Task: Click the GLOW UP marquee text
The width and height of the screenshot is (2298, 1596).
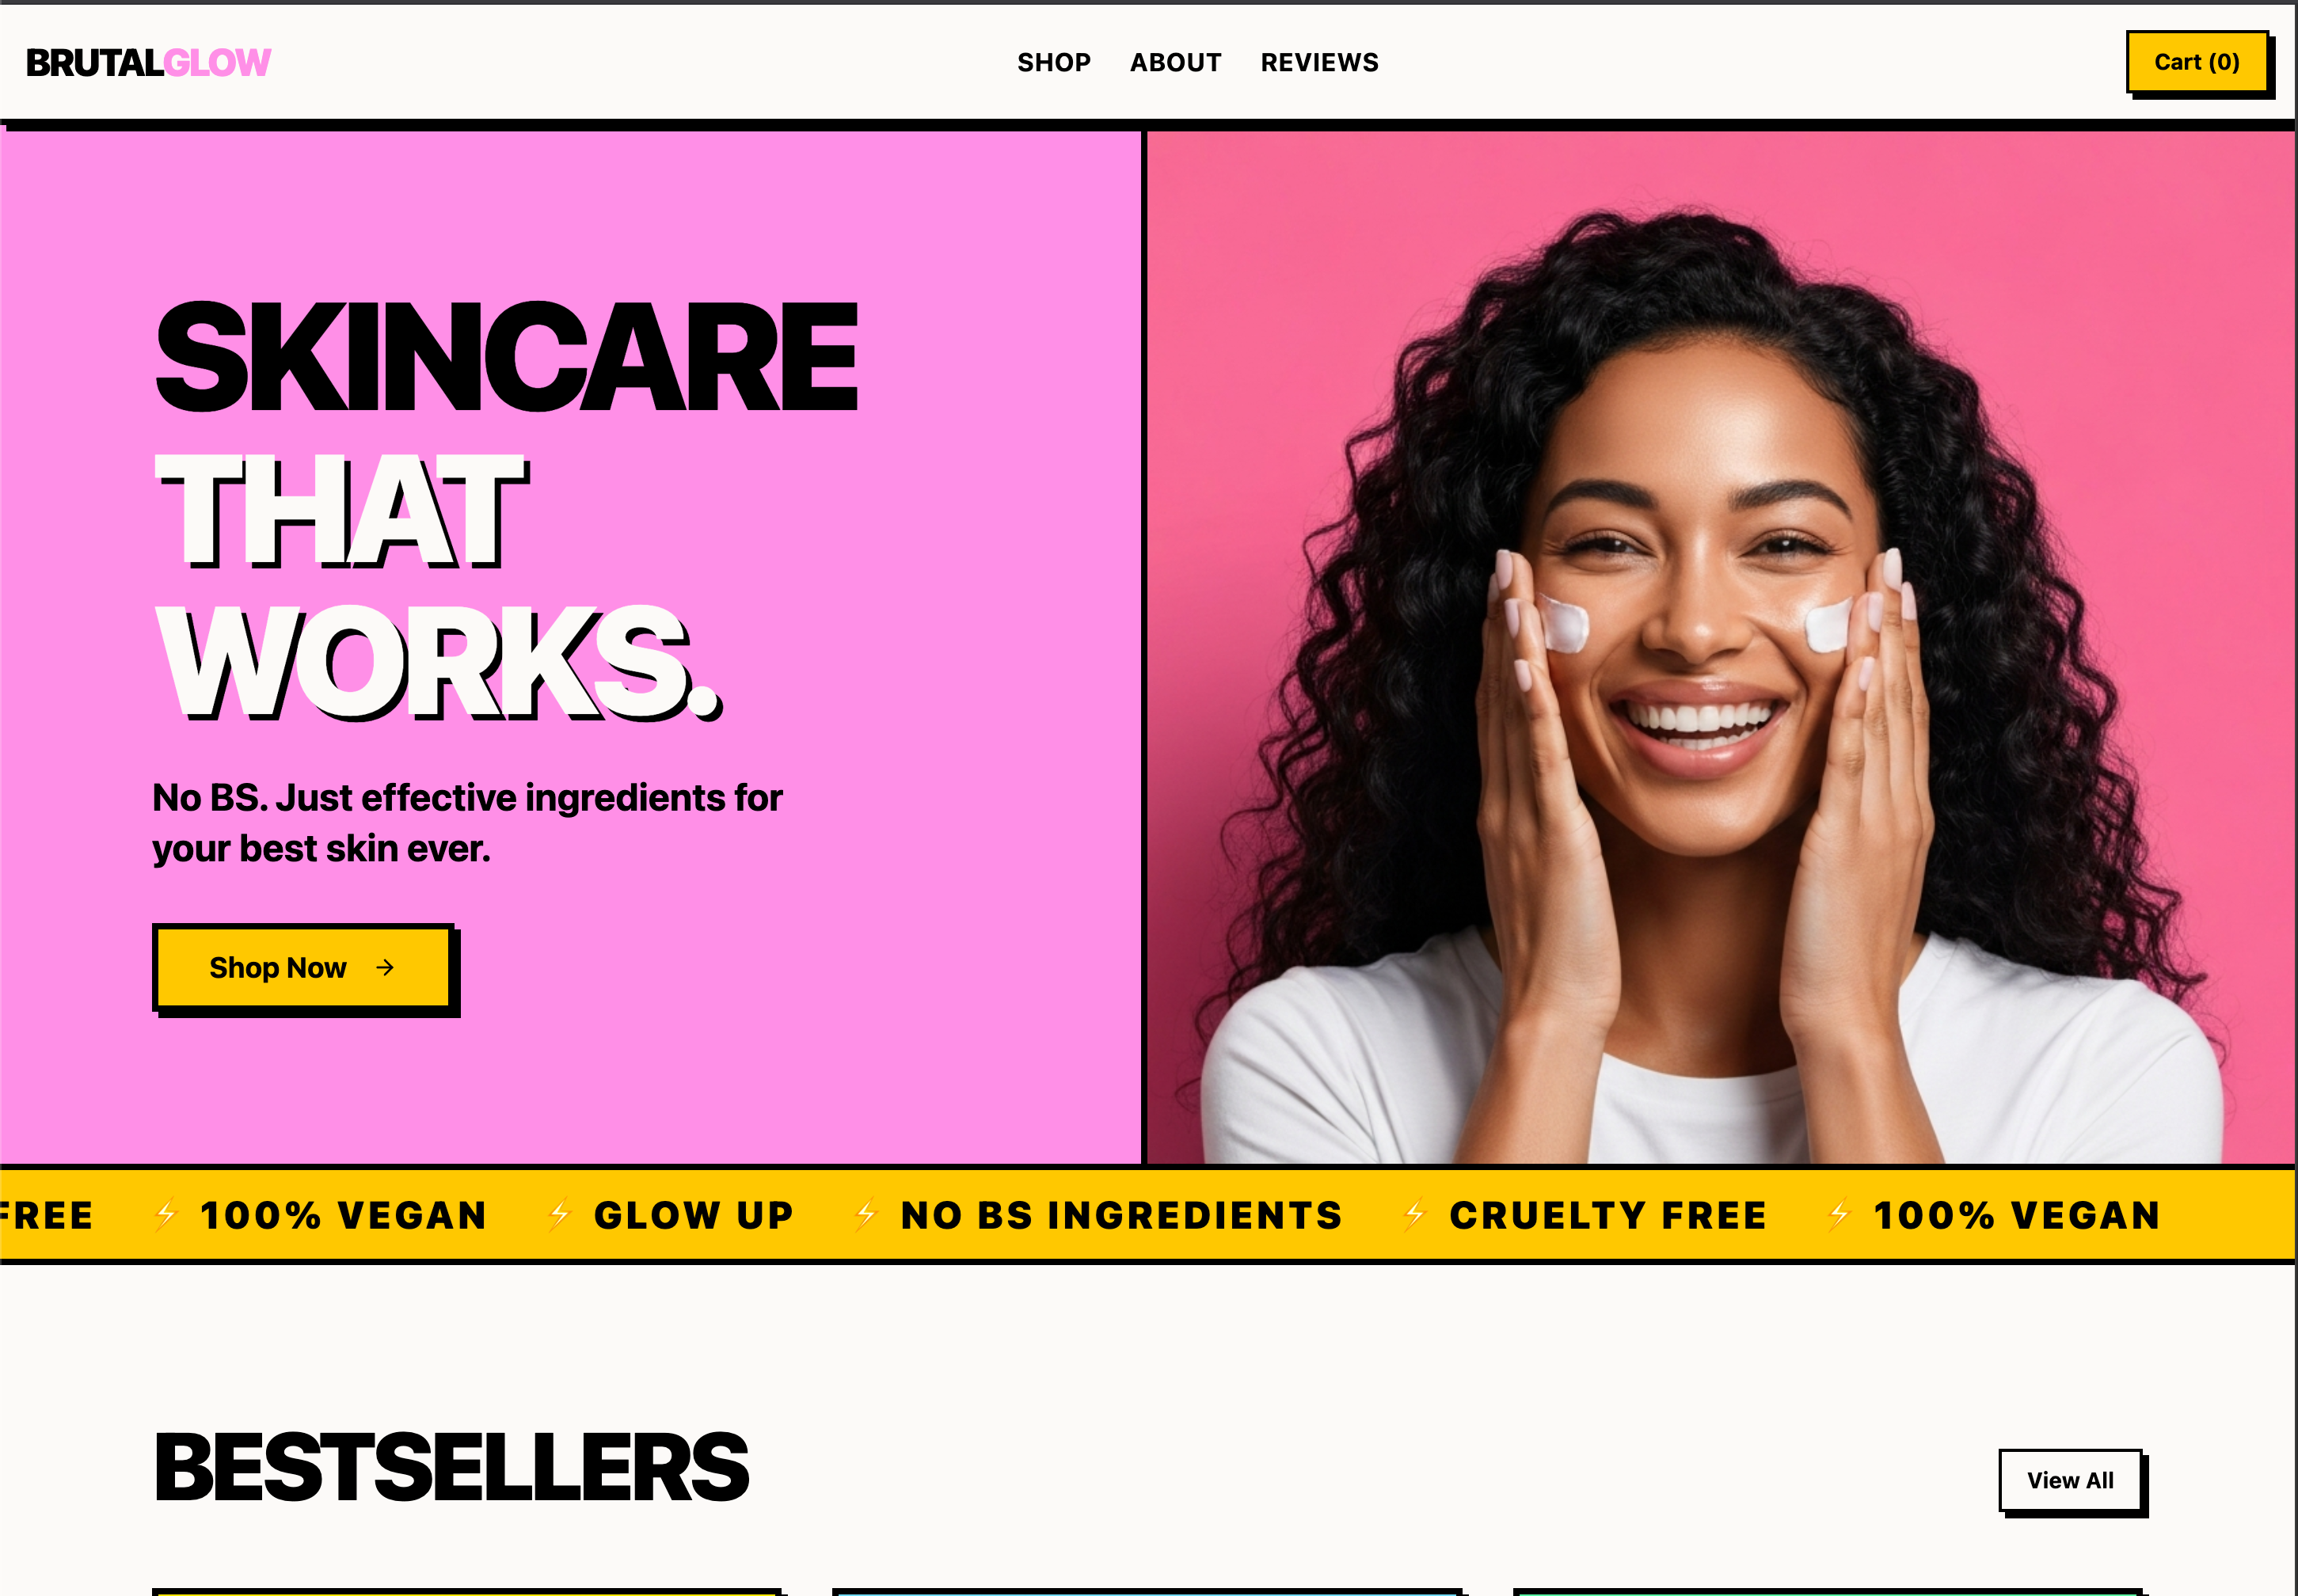Action: click(694, 1215)
